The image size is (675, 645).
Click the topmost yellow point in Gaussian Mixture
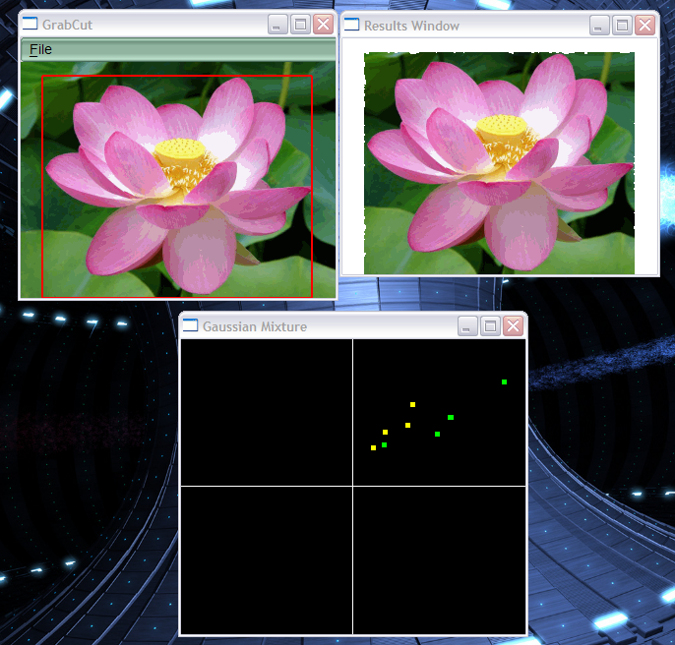(x=413, y=404)
